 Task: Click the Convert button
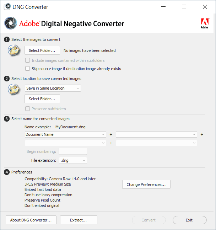pyautogui.click(x=149, y=220)
